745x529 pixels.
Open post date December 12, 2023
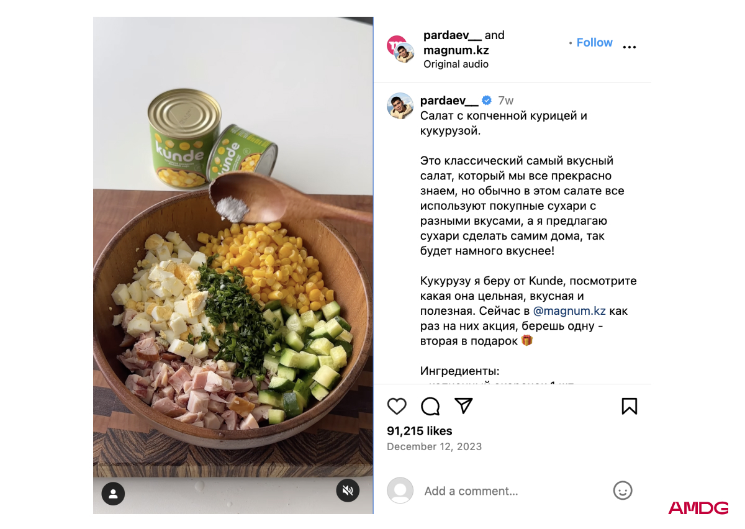434,446
